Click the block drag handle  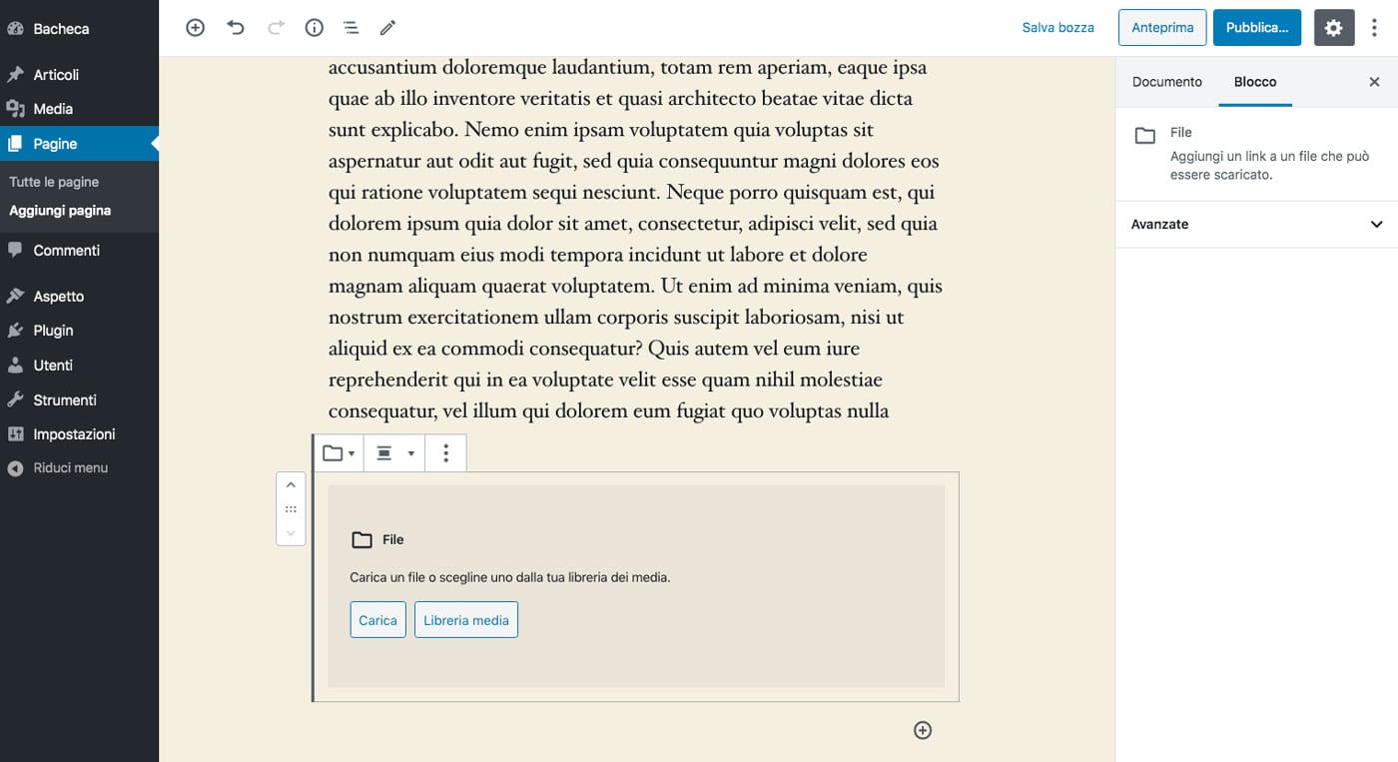(x=291, y=509)
